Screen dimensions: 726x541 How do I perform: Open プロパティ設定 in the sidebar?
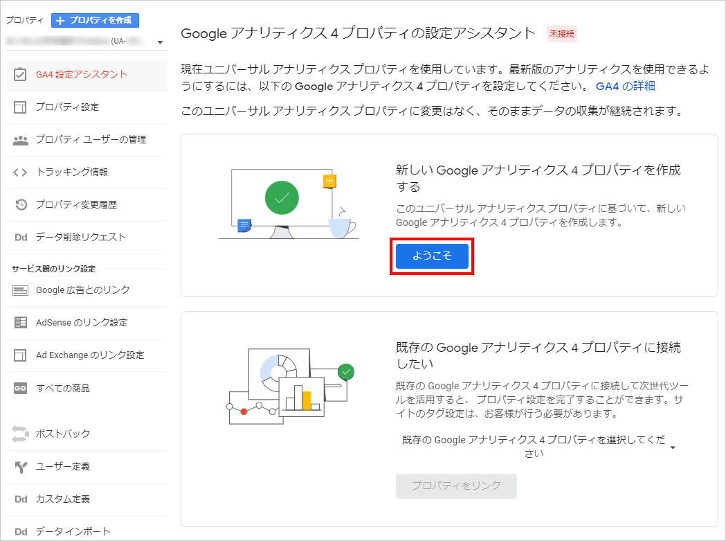[x=87, y=107]
